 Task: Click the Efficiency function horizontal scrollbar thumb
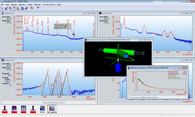[144, 97]
